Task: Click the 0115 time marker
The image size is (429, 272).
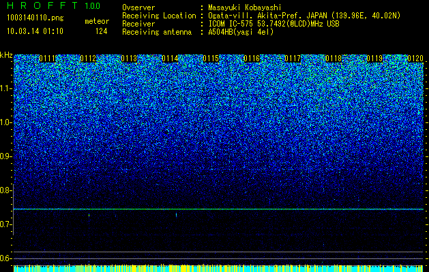Action: point(211,58)
